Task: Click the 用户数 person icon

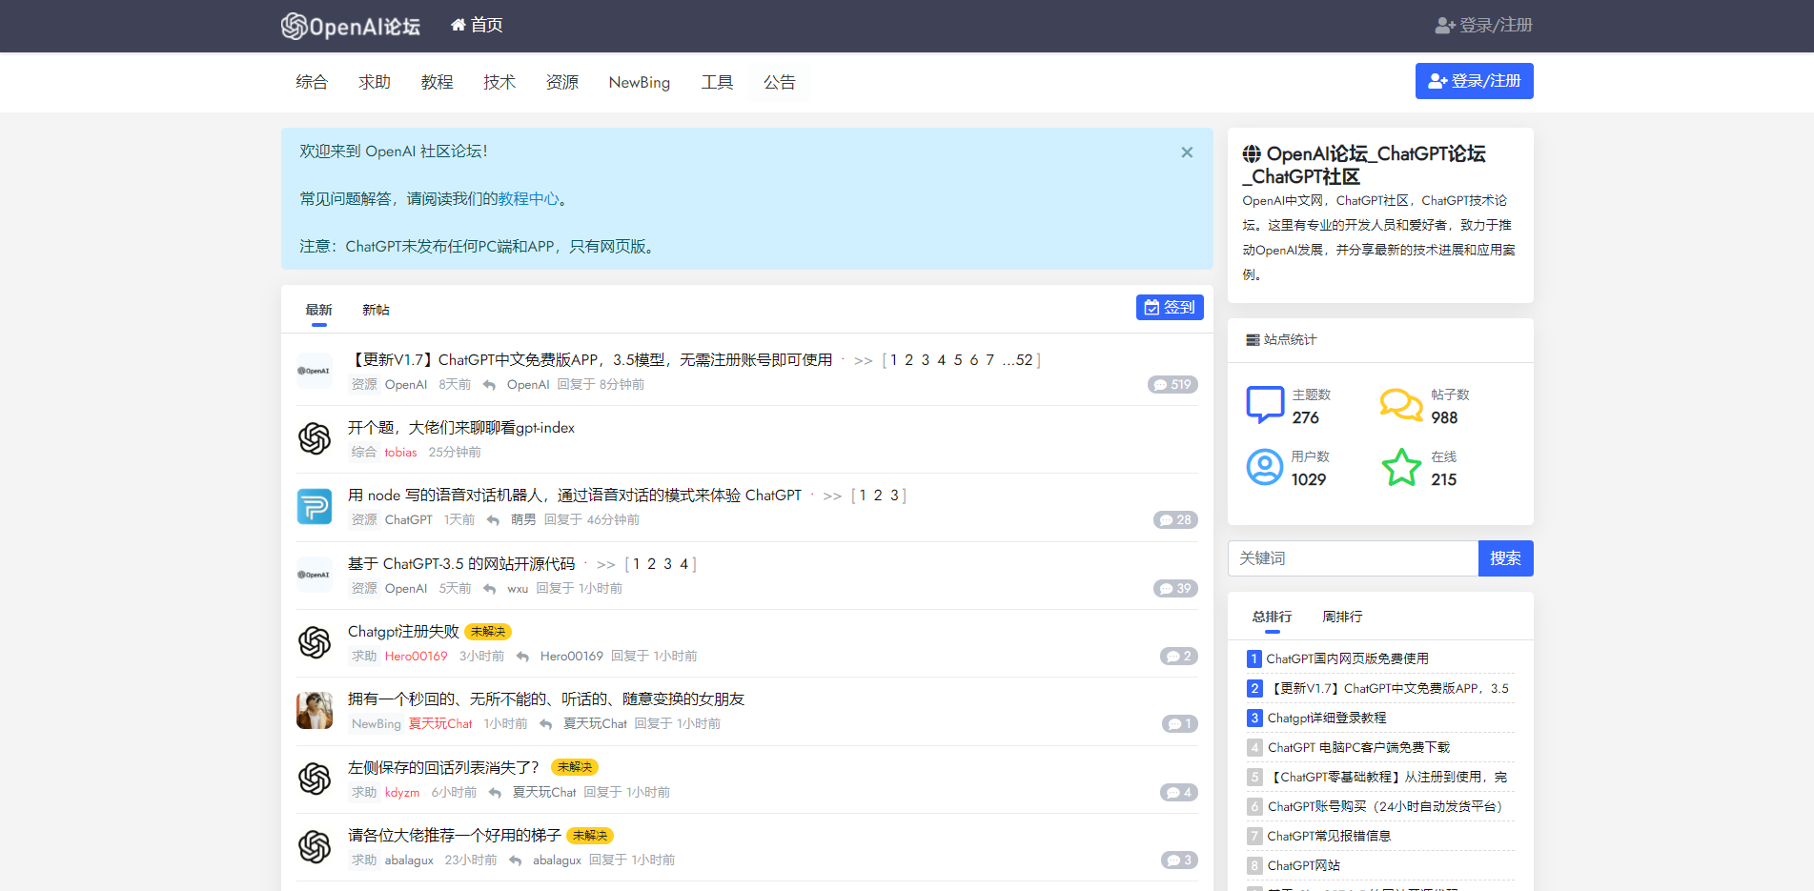Action: [1265, 467]
